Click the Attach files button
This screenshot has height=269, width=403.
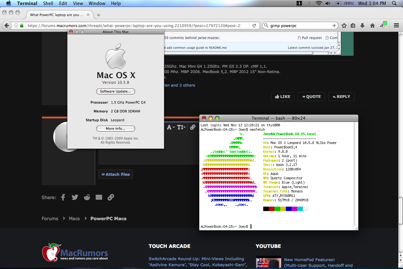[x=116, y=174]
